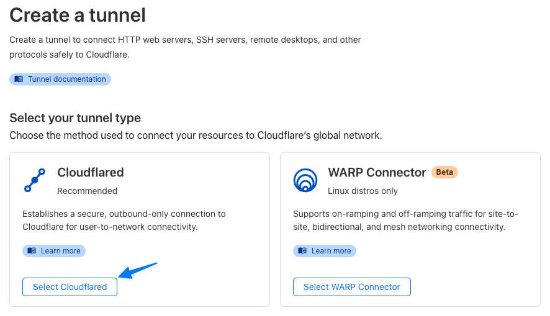Click the WARP Connector card heading
Image resolution: width=550 pixels, height=316 pixels.
coord(377,172)
